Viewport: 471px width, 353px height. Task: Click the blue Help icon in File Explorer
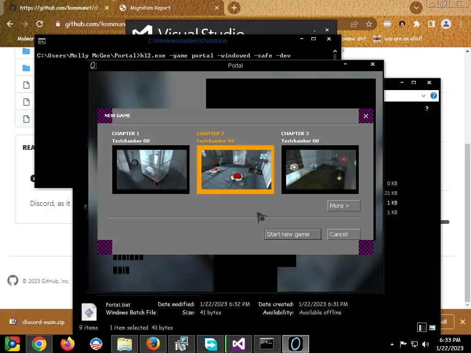click(x=433, y=96)
